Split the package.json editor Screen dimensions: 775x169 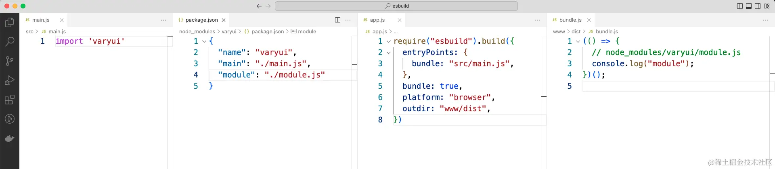tap(337, 20)
